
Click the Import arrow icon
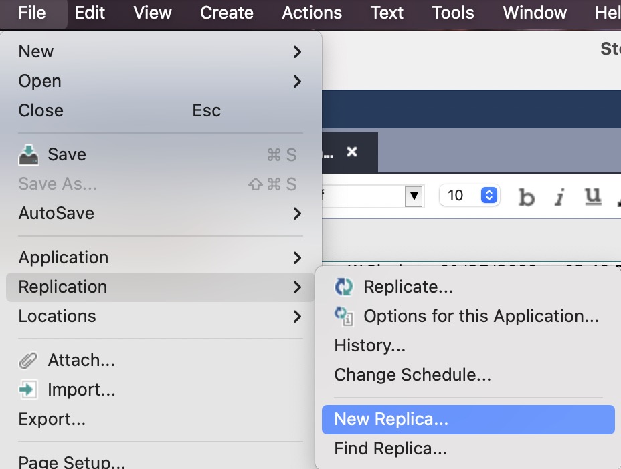point(27,389)
